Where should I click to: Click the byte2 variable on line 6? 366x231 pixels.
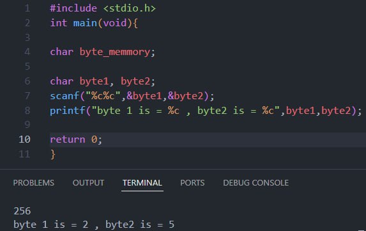[x=135, y=81]
